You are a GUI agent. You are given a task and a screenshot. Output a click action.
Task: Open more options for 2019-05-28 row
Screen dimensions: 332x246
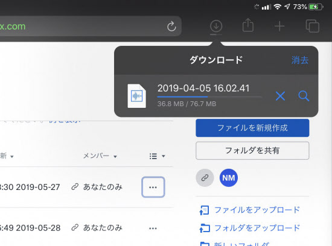[153, 229]
